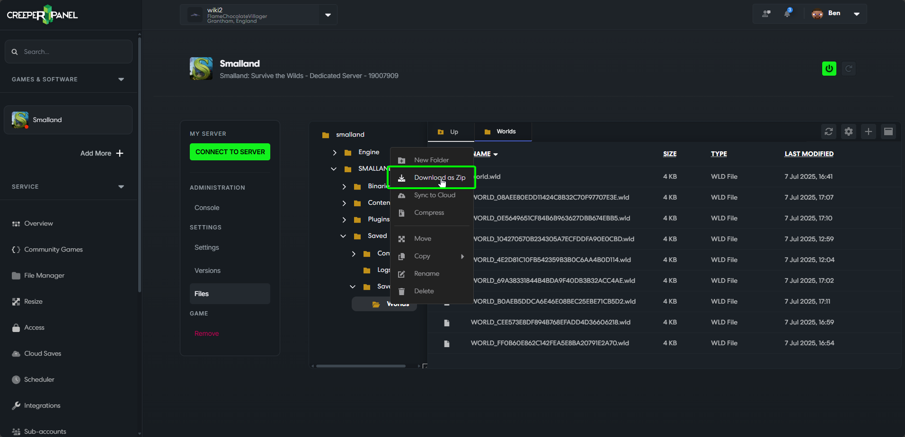Open Access in the sidebar
Viewport: 905px width, 437px height.
click(28, 328)
